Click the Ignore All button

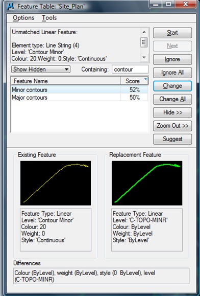[x=172, y=73]
